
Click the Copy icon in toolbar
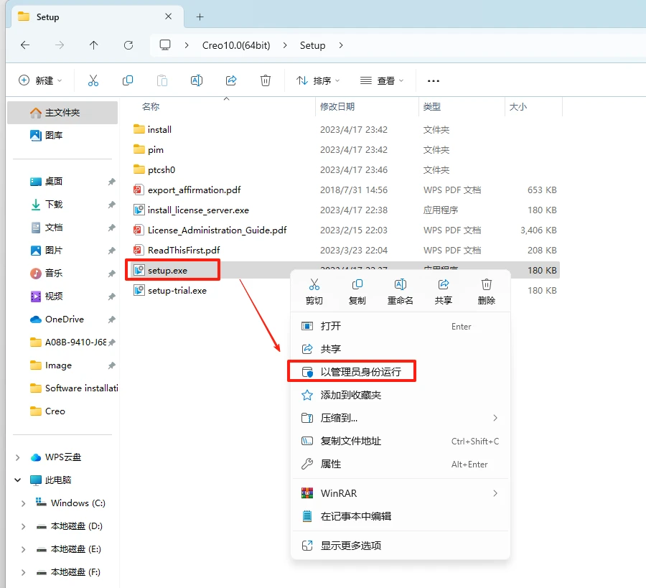128,80
